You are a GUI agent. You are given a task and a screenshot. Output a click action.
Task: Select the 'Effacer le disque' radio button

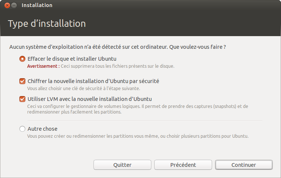[x=22, y=59]
